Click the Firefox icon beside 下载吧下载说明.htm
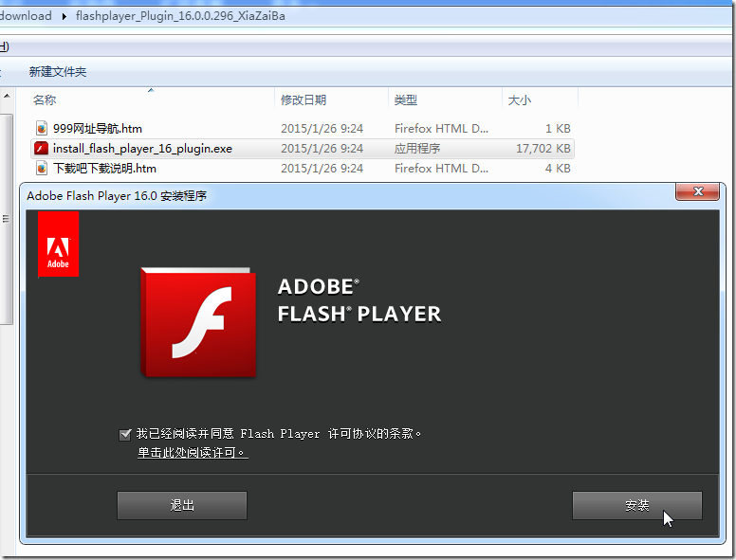Image resolution: width=736 pixels, height=560 pixels. coord(42,168)
